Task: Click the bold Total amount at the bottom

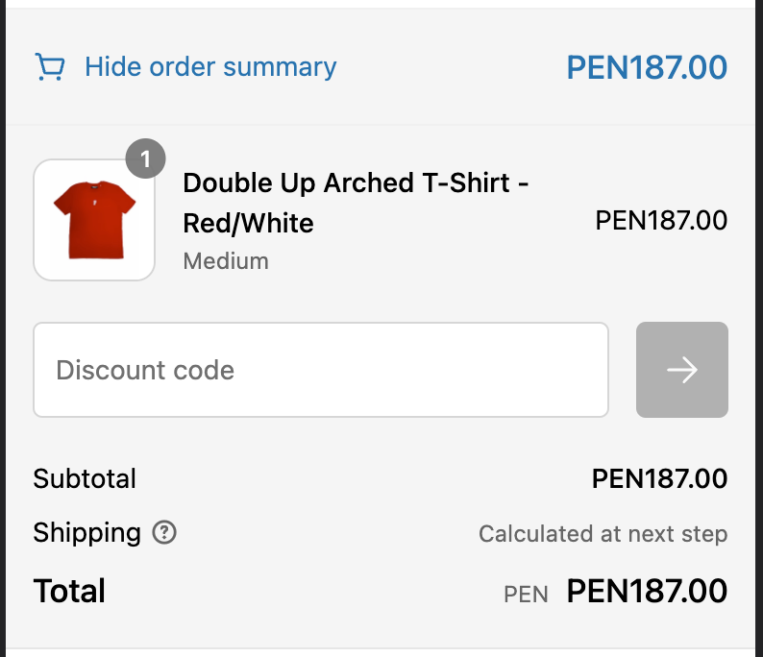Action: pyautogui.click(x=647, y=591)
